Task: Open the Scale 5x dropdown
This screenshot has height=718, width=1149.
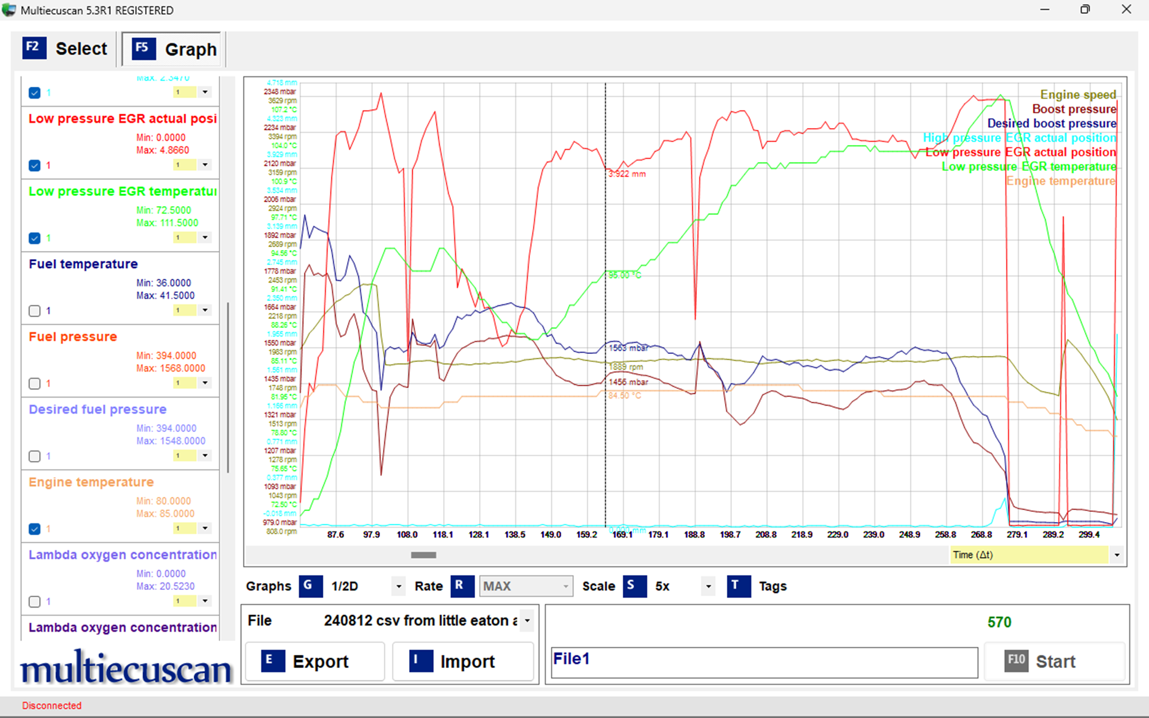Action: (x=708, y=586)
